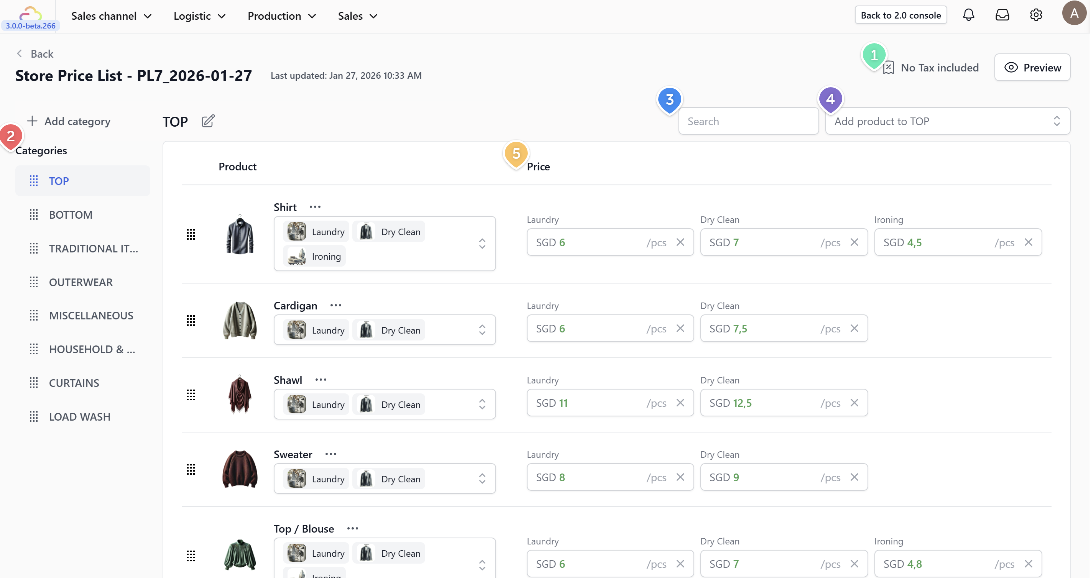This screenshot has height=578, width=1090.
Task: Click the drag handle for Shawl row
Action: [x=191, y=395]
